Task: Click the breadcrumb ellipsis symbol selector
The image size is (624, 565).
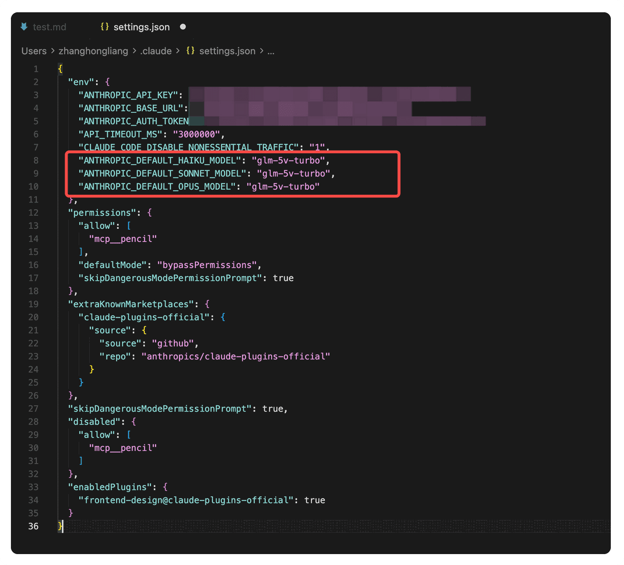Action: pos(271,51)
